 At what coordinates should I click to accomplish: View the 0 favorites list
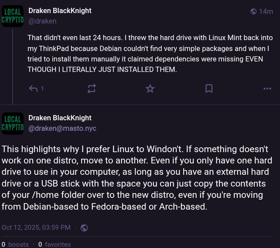[x=55, y=245]
